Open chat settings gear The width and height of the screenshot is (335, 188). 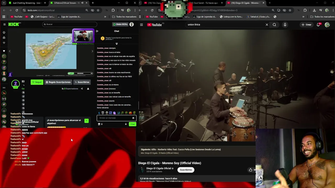126,124
